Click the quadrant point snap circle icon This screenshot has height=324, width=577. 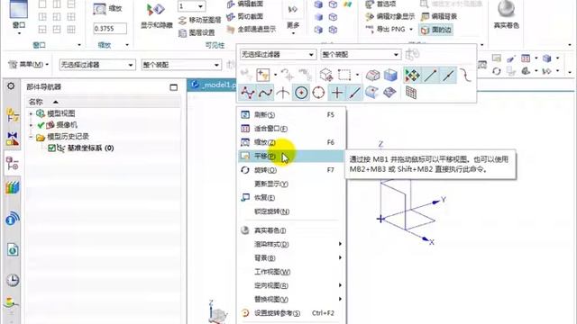pyautogui.click(x=318, y=93)
